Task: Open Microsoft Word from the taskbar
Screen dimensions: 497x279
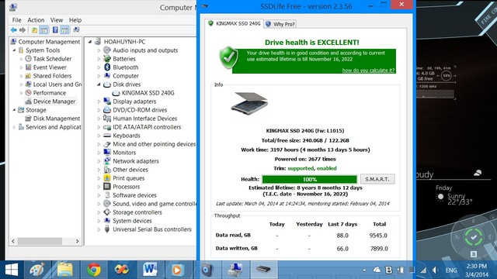Action: (x=150, y=270)
